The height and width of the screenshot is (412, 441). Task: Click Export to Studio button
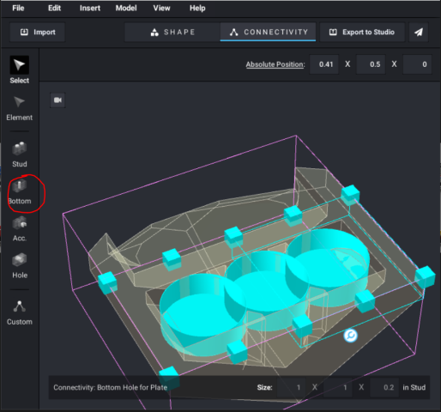point(362,32)
